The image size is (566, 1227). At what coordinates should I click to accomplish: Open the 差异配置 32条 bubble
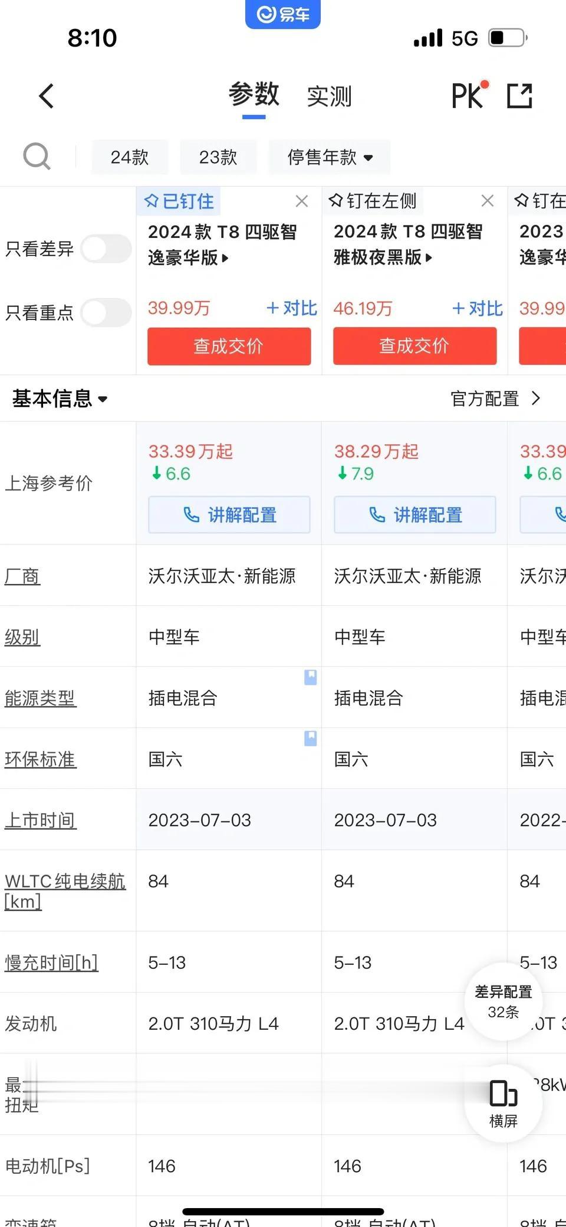coord(504,1001)
